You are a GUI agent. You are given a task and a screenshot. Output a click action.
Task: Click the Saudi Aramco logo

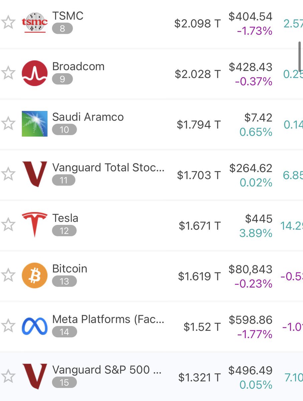[35, 124]
